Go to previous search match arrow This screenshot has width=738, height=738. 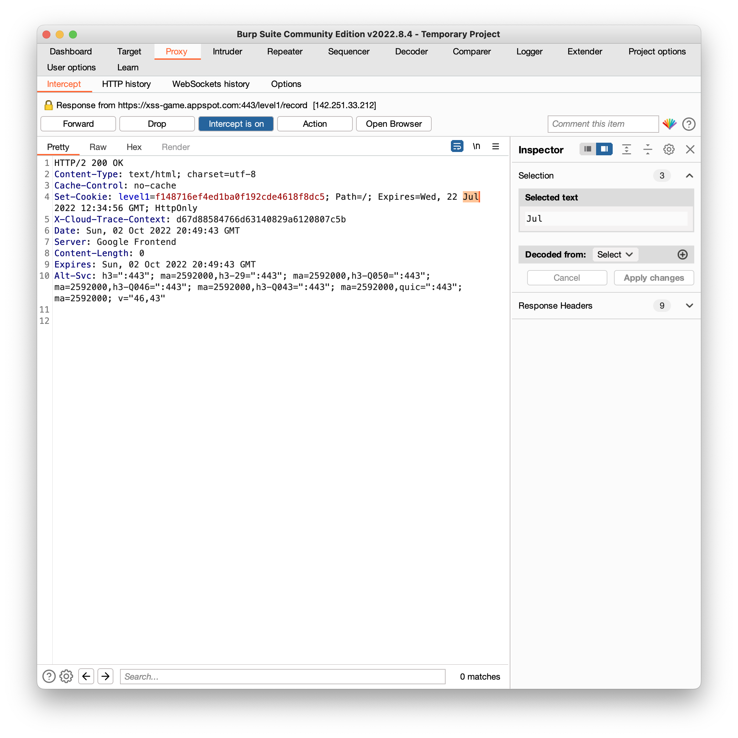coord(86,676)
